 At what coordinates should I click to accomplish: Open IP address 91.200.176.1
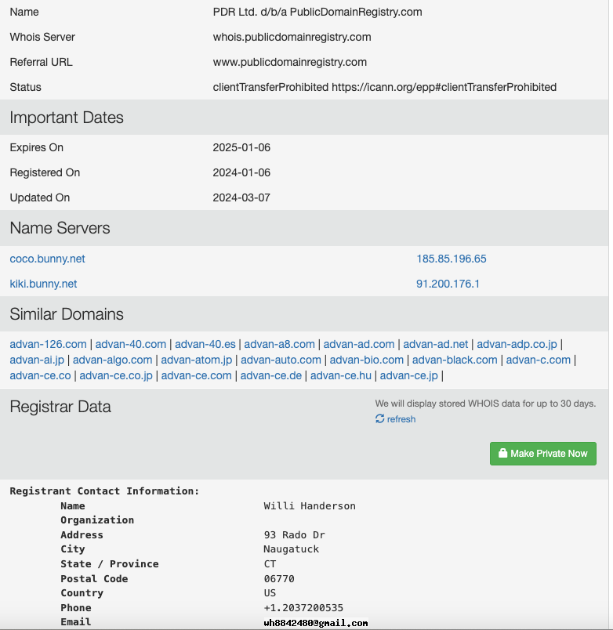[x=448, y=284]
